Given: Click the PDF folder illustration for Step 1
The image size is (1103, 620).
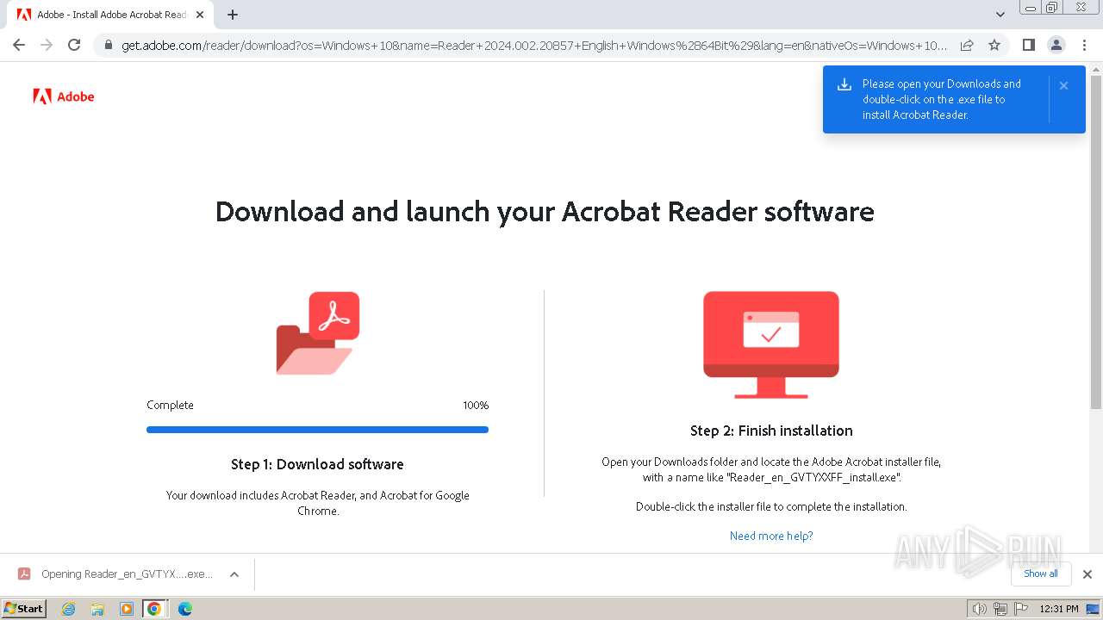Looking at the screenshot, I should point(317,333).
